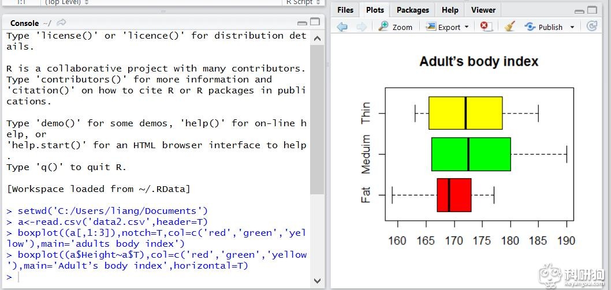Select the Plots tab

pos(375,10)
